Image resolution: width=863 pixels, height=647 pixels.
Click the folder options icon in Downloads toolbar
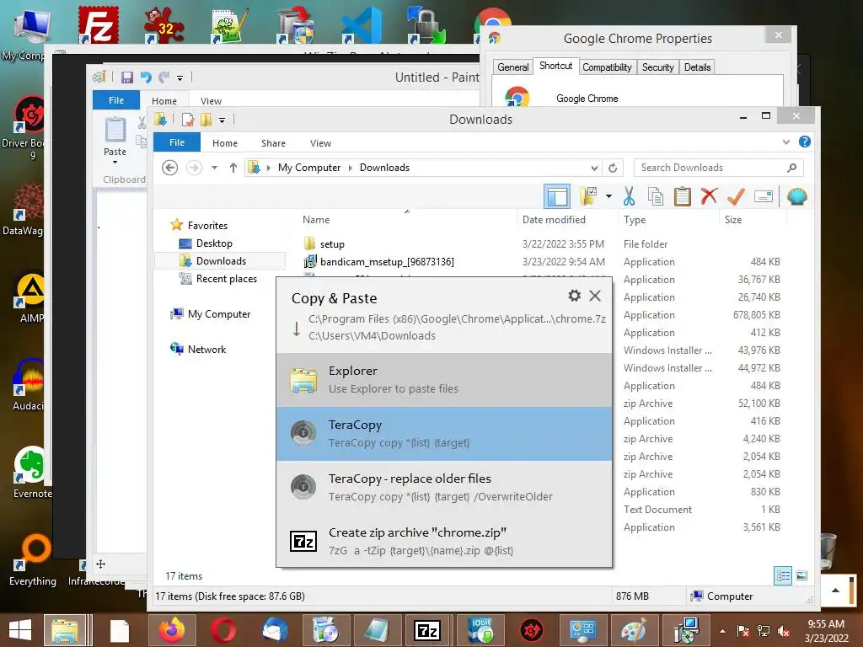click(x=588, y=196)
